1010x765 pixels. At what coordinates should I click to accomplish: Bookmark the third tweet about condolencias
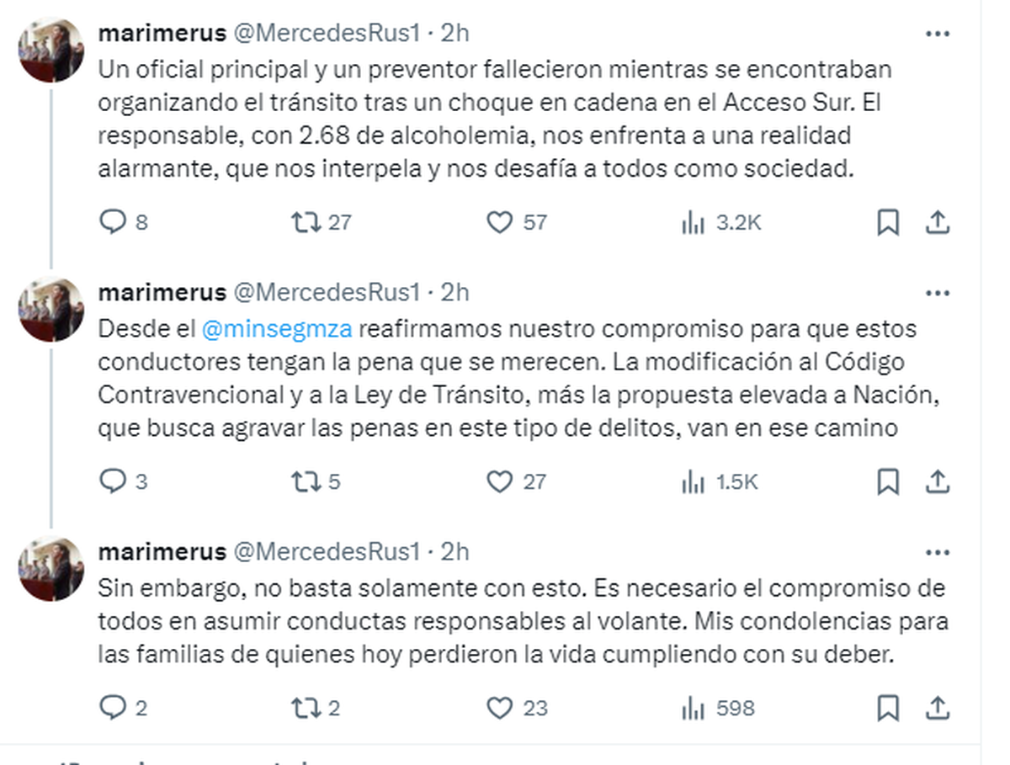point(888,709)
